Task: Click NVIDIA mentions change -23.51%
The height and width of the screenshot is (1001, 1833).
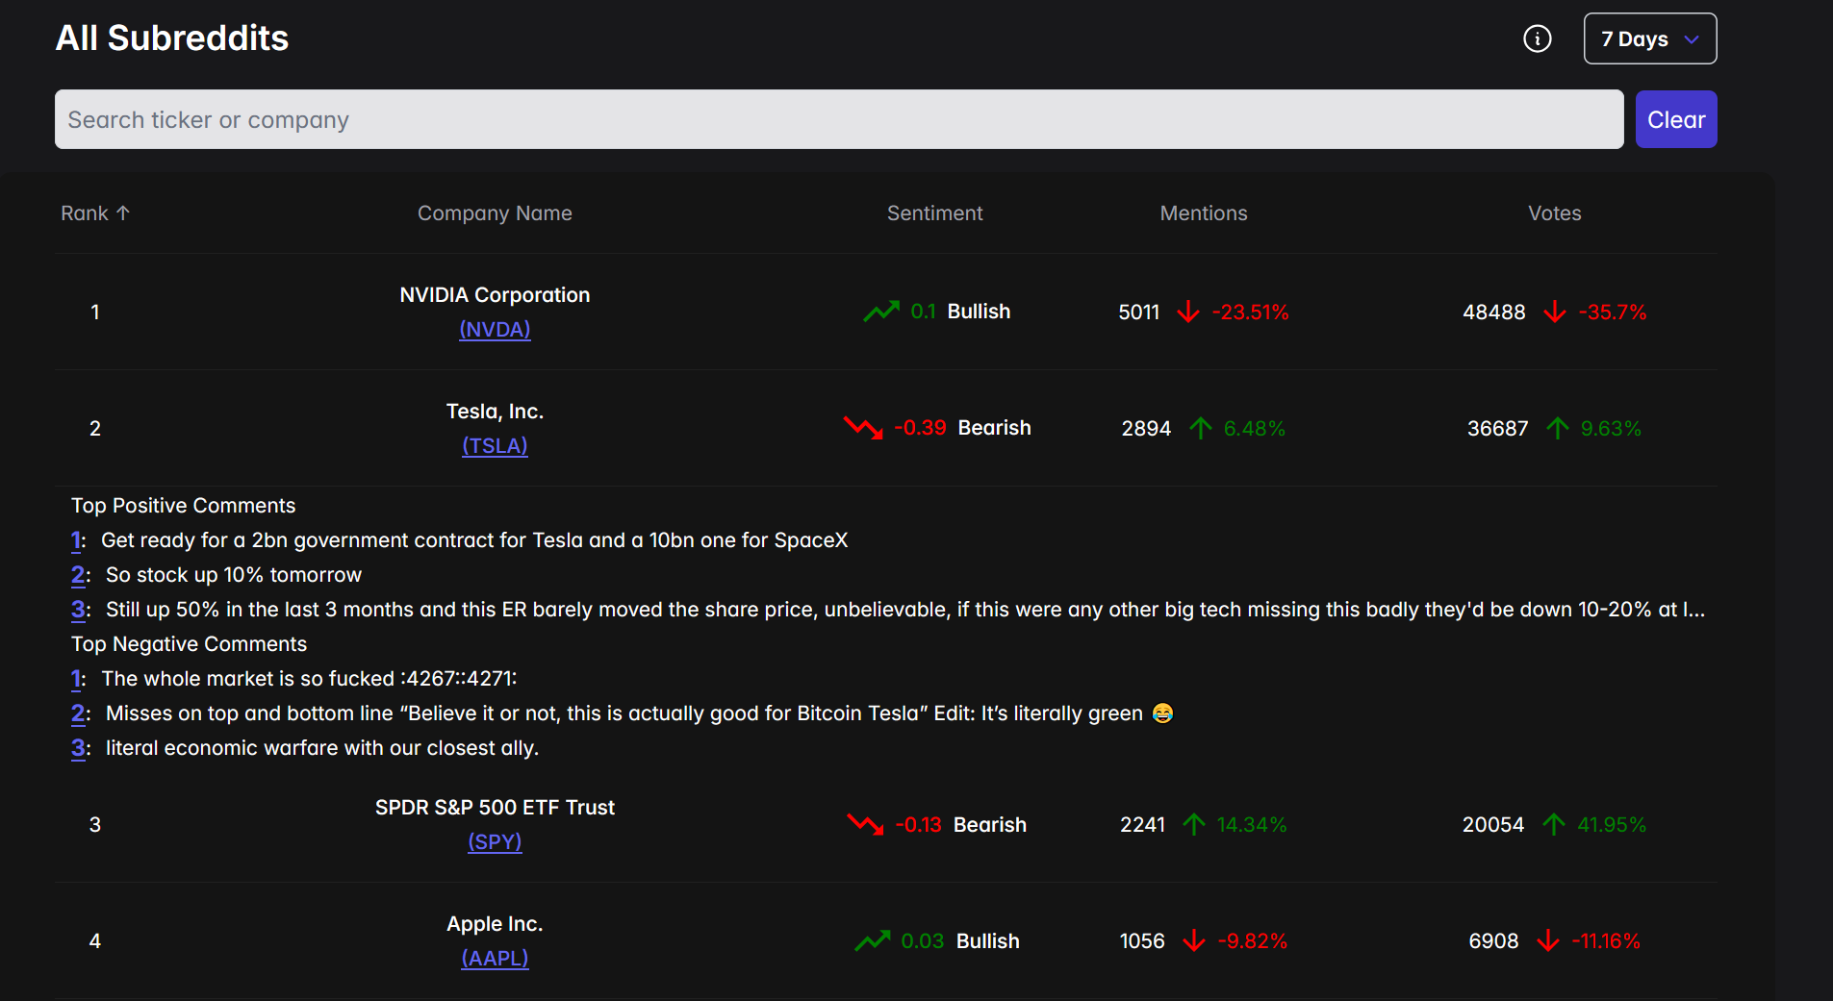Action: [x=1250, y=312]
